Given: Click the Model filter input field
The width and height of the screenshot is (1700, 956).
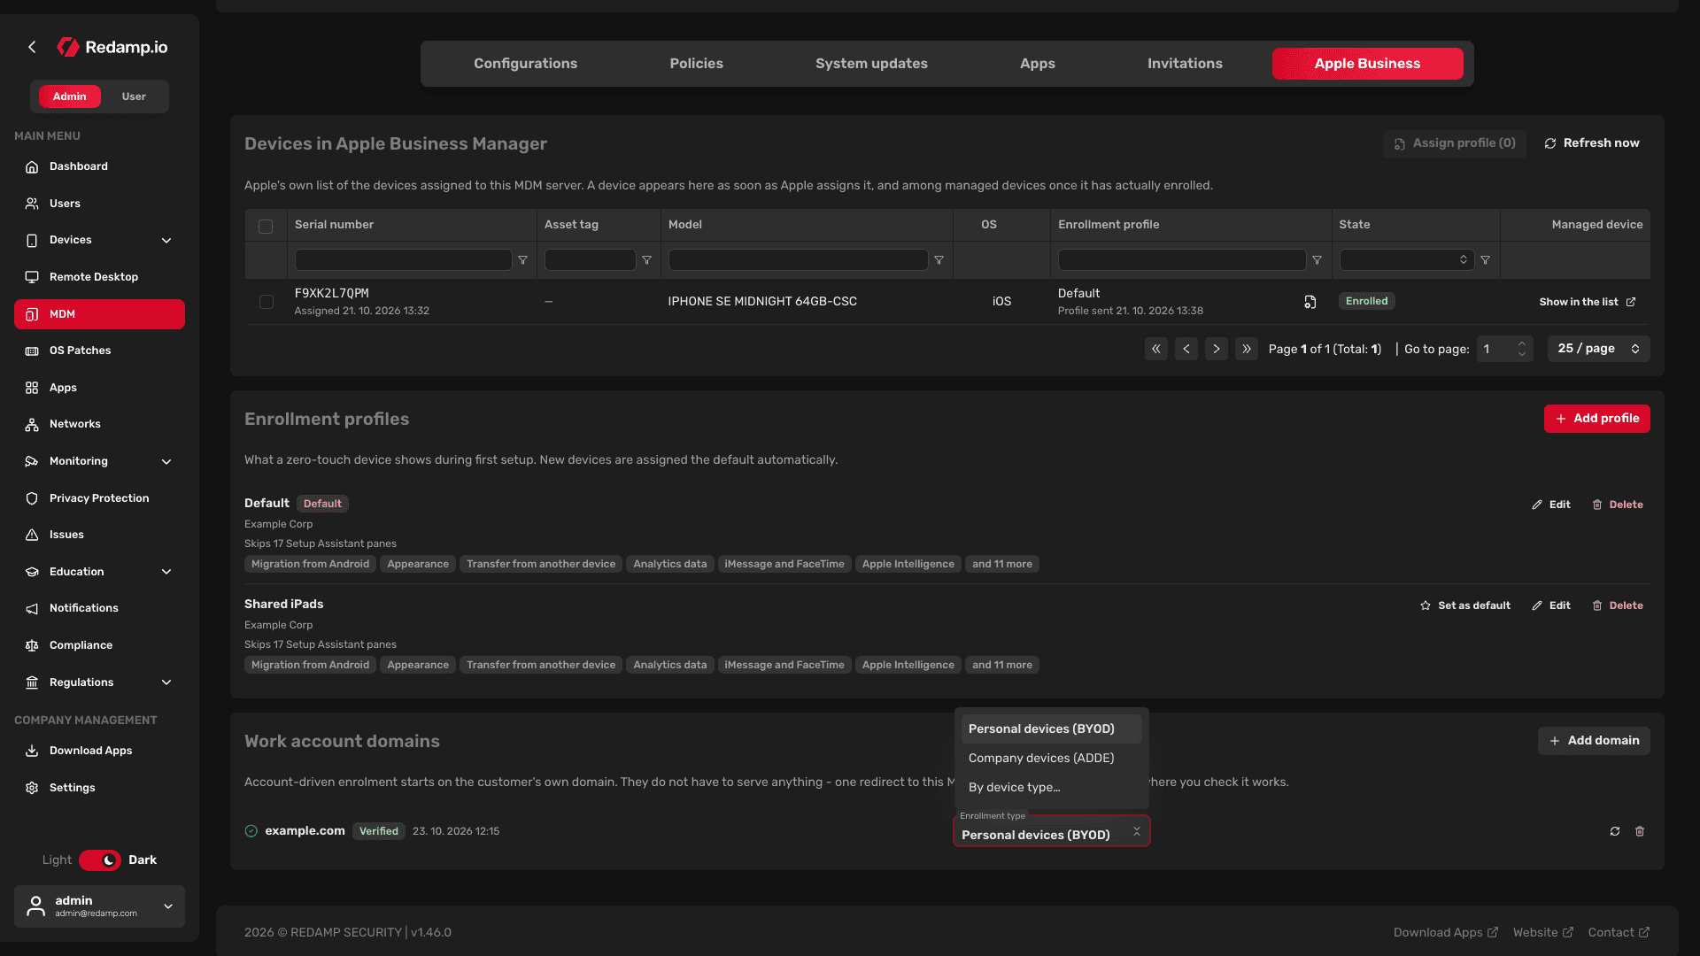Looking at the screenshot, I should coord(798,260).
